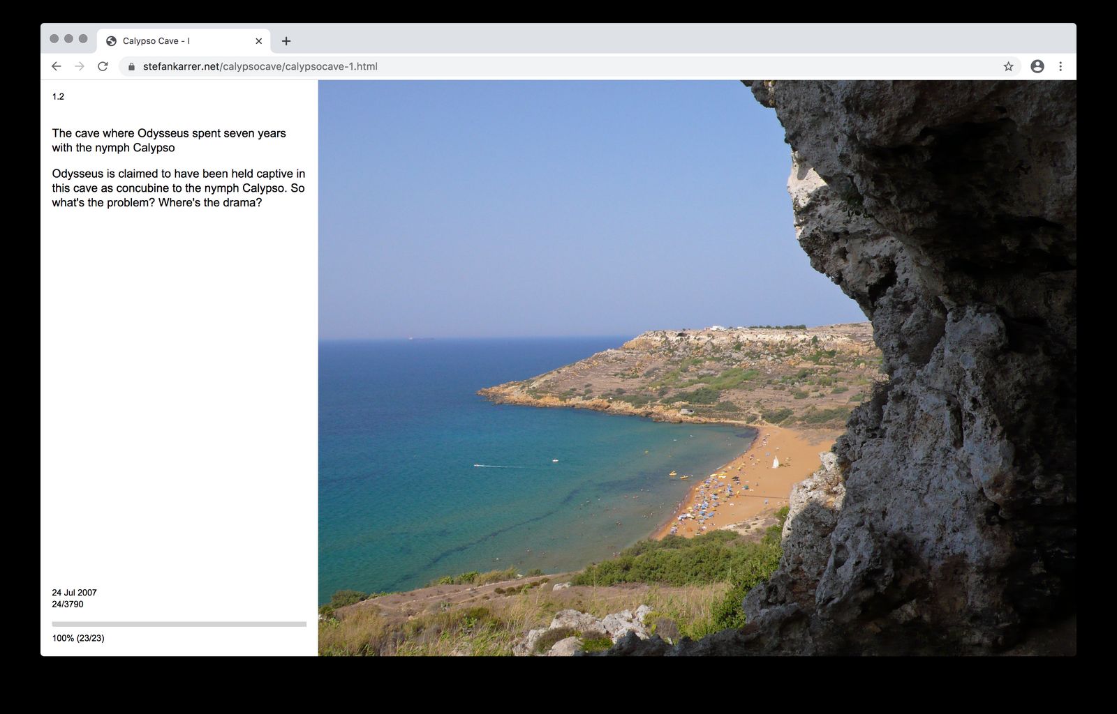The width and height of the screenshot is (1117, 714).
Task: Click the counter text 24/3790
Action: [x=68, y=605]
